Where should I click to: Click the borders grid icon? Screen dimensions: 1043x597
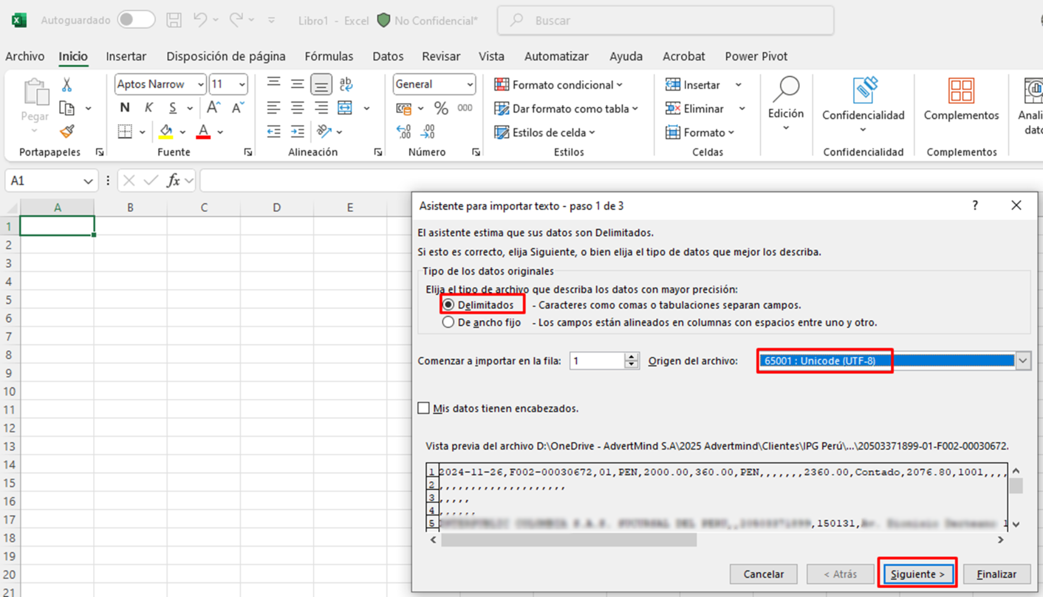click(x=125, y=132)
